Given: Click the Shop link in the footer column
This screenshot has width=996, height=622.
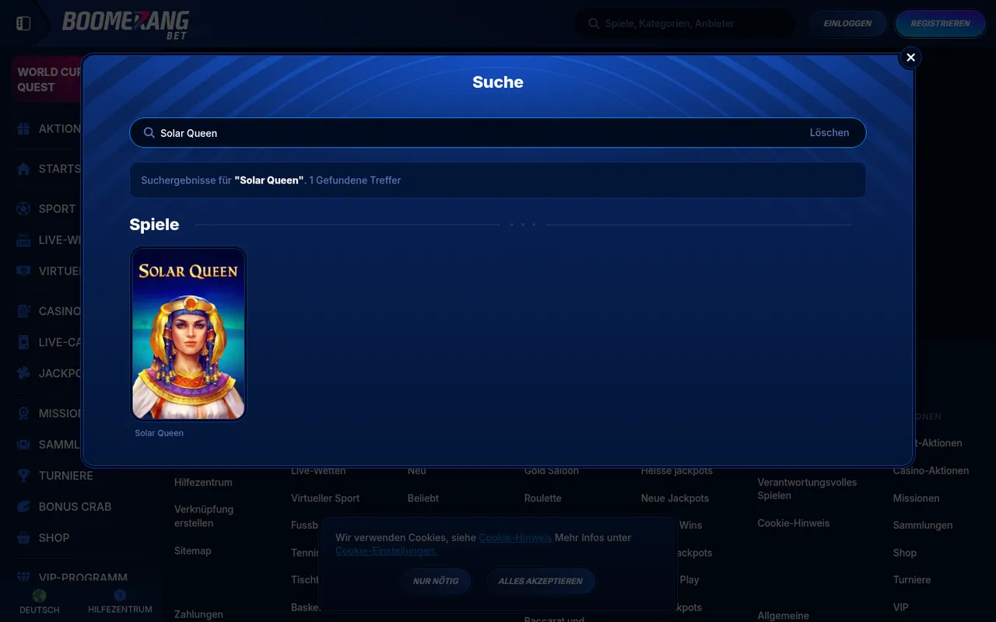Looking at the screenshot, I should pos(905,553).
